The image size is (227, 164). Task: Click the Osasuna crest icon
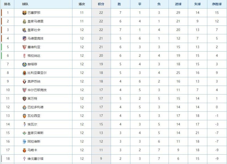24,81
